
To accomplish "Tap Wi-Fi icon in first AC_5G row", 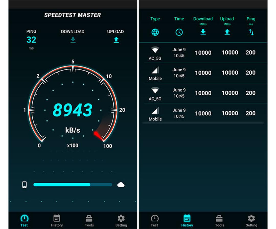I will (x=155, y=50).
